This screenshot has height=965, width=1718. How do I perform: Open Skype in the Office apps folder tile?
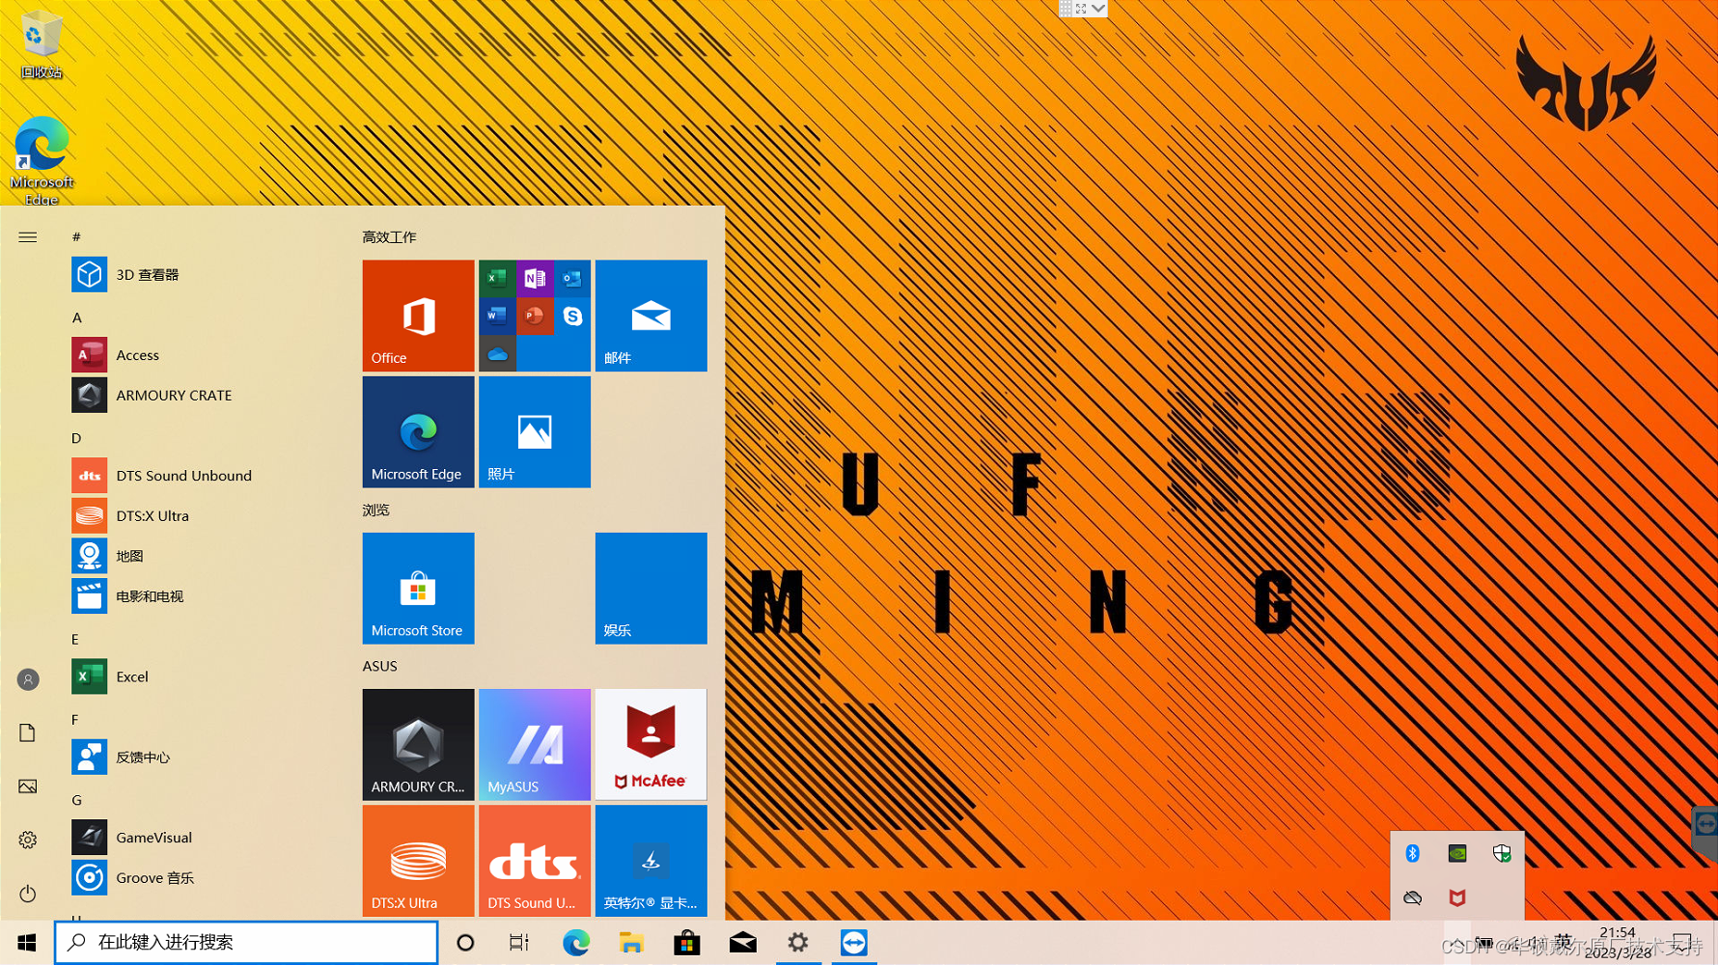572,316
